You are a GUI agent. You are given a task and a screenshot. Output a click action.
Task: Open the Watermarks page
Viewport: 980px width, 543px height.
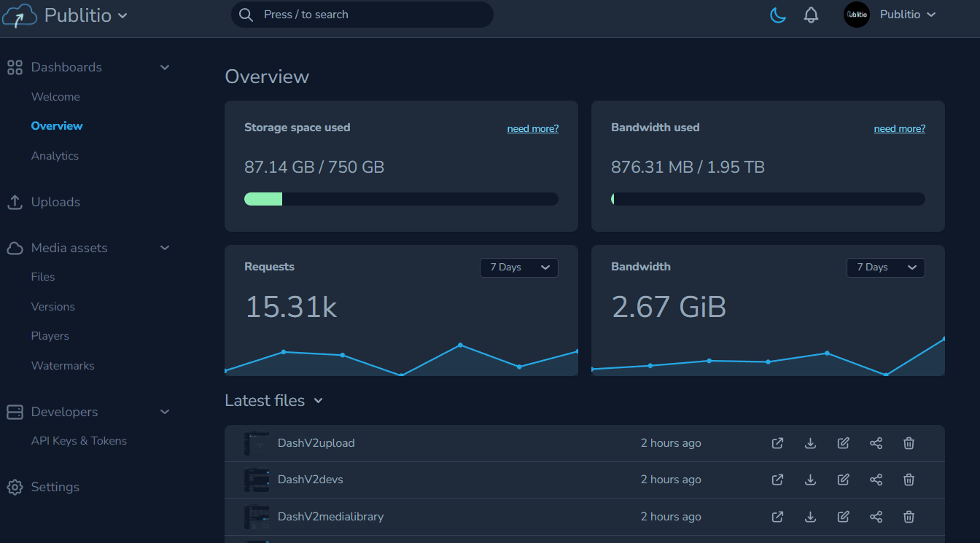tap(63, 366)
